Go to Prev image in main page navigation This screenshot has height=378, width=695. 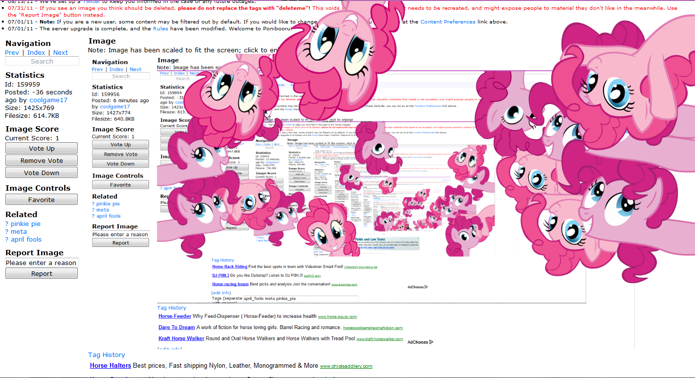point(12,52)
